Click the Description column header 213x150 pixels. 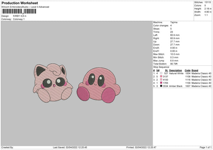(x=175, y=70)
